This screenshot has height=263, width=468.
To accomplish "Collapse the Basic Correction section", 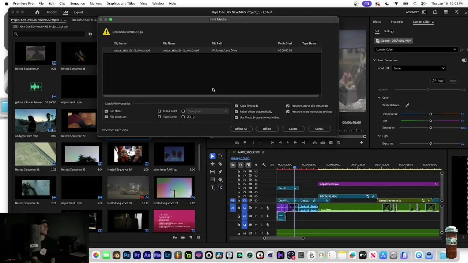I will [374, 60].
